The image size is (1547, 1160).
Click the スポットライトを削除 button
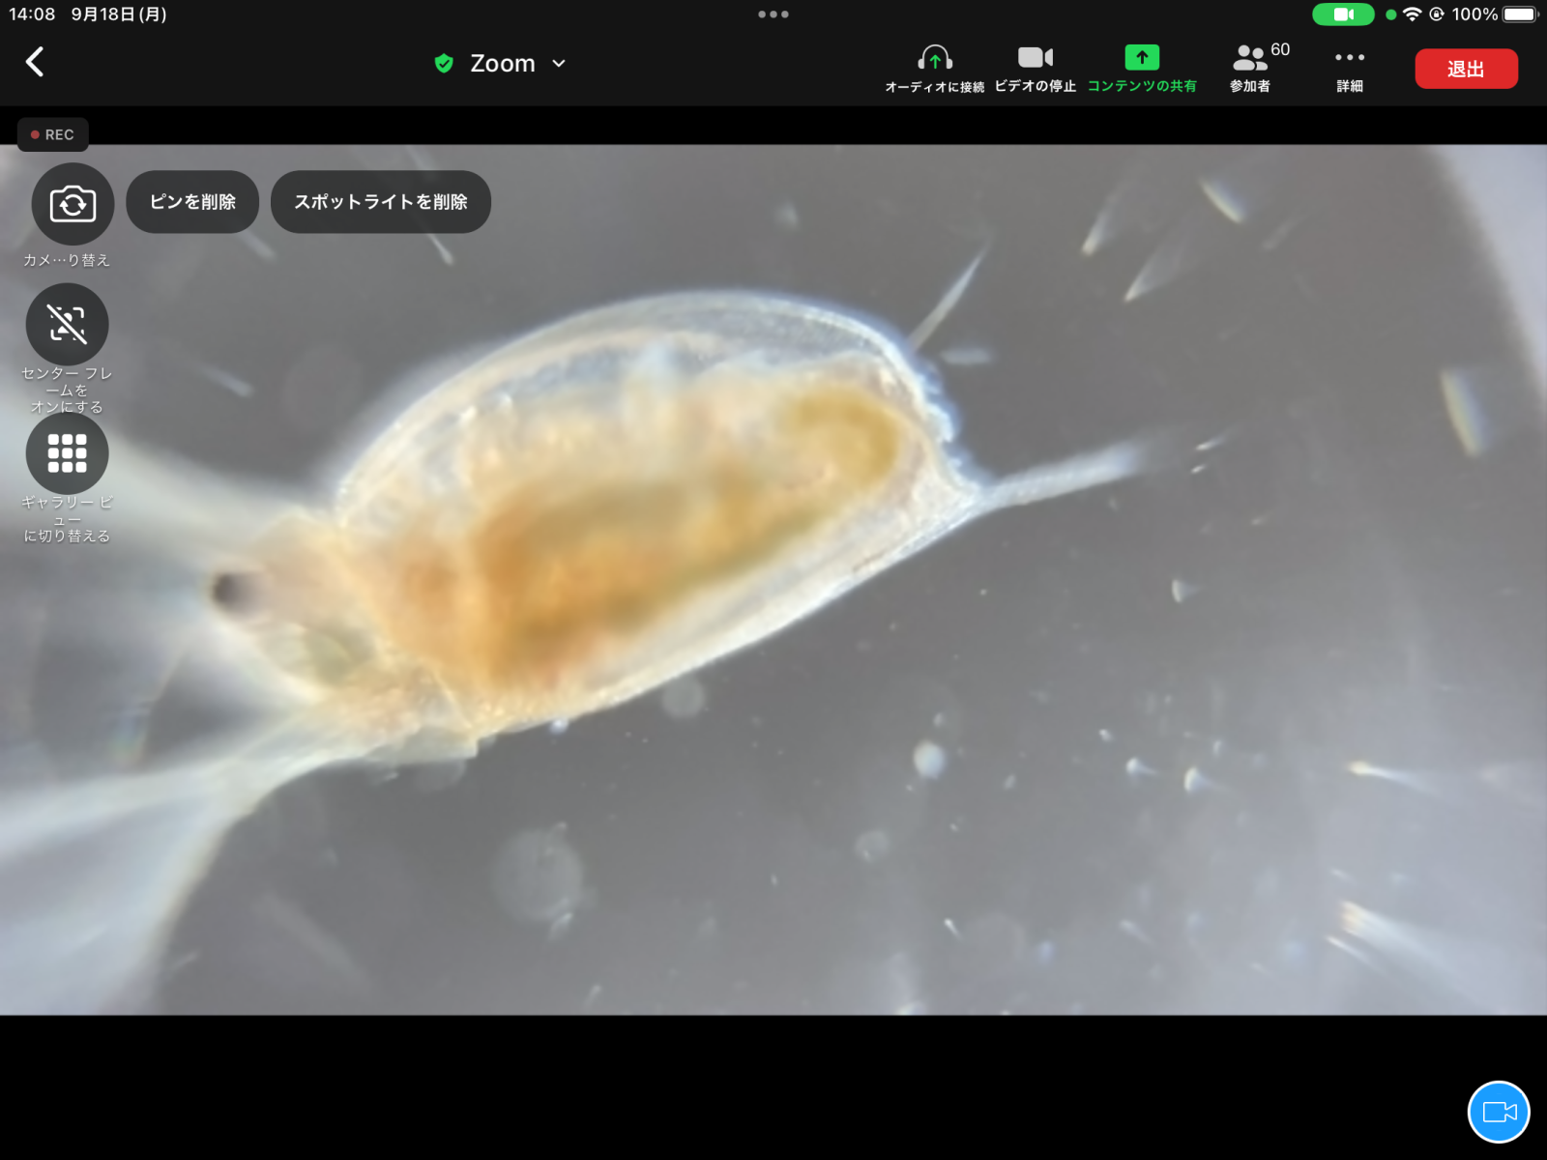pyautogui.click(x=381, y=202)
